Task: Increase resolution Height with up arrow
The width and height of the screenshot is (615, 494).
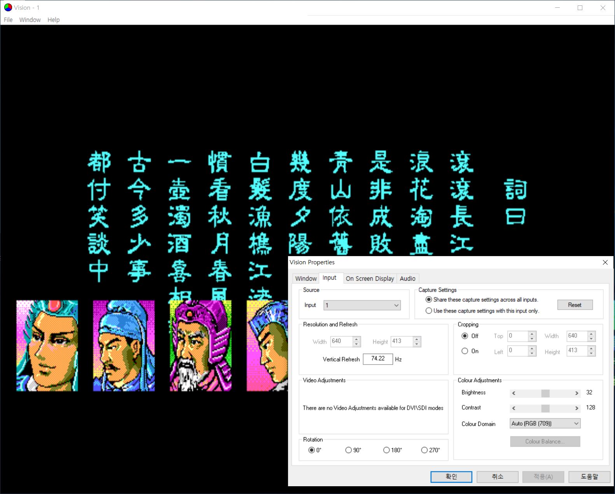Action: (x=417, y=339)
